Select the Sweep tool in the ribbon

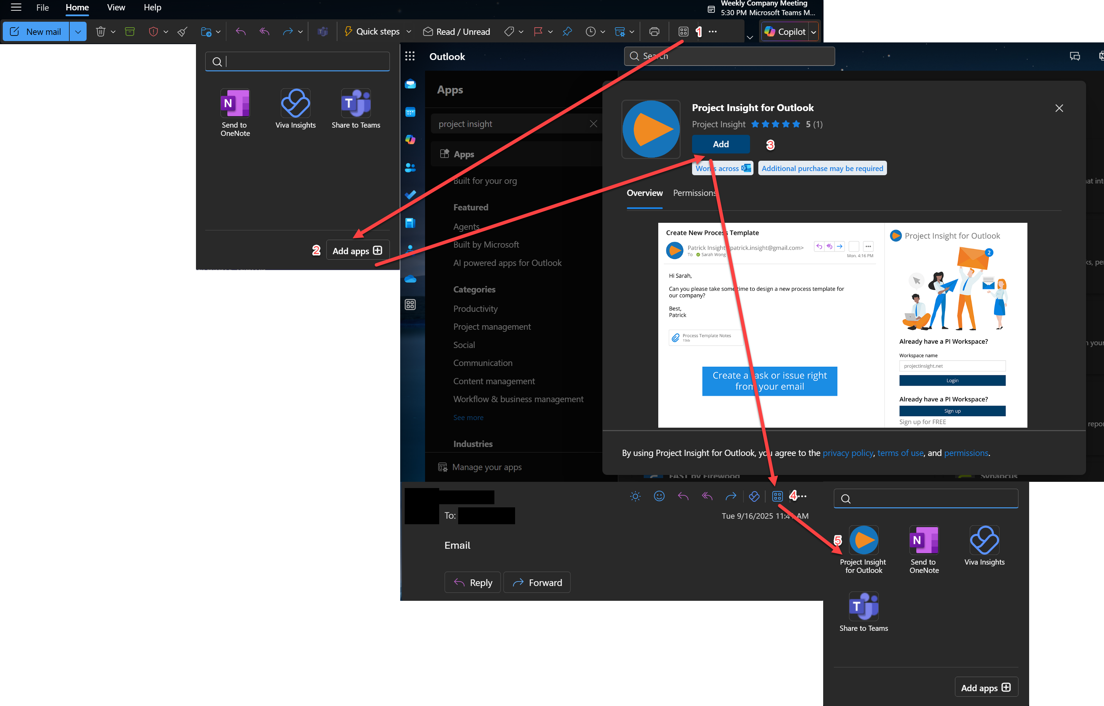click(x=182, y=31)
